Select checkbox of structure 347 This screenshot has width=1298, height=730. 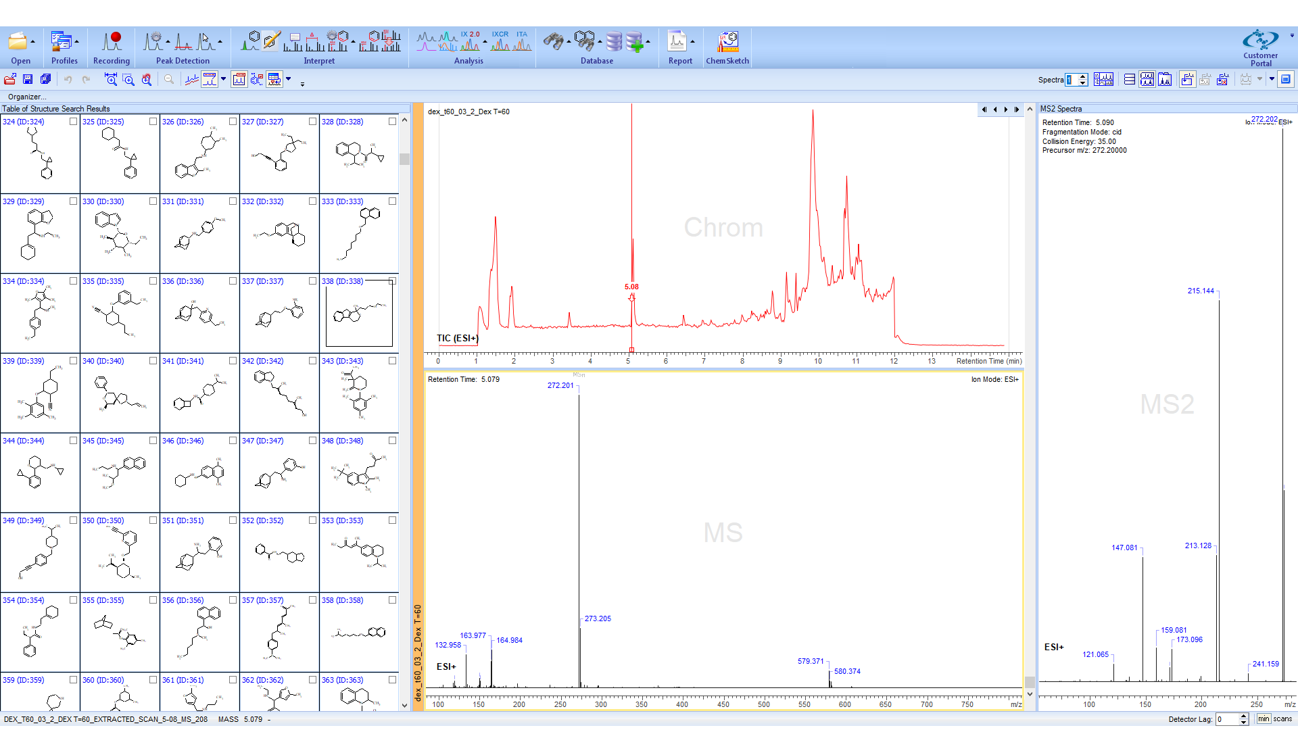point(312,441)
